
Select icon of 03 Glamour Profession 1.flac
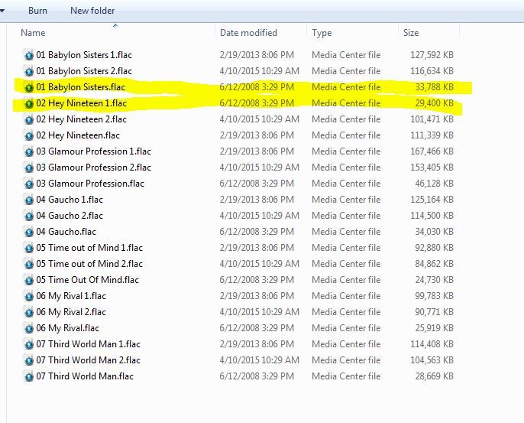click(x=29, y=151)
